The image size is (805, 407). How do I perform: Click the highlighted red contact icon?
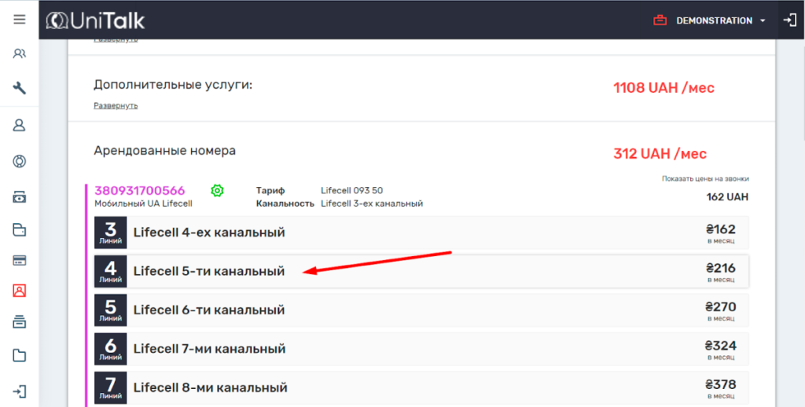tap(20, 290)
